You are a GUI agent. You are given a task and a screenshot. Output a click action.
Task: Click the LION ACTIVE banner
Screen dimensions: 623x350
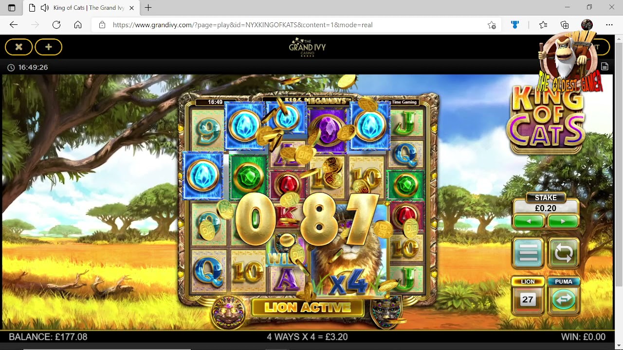(x=308, y=307)
